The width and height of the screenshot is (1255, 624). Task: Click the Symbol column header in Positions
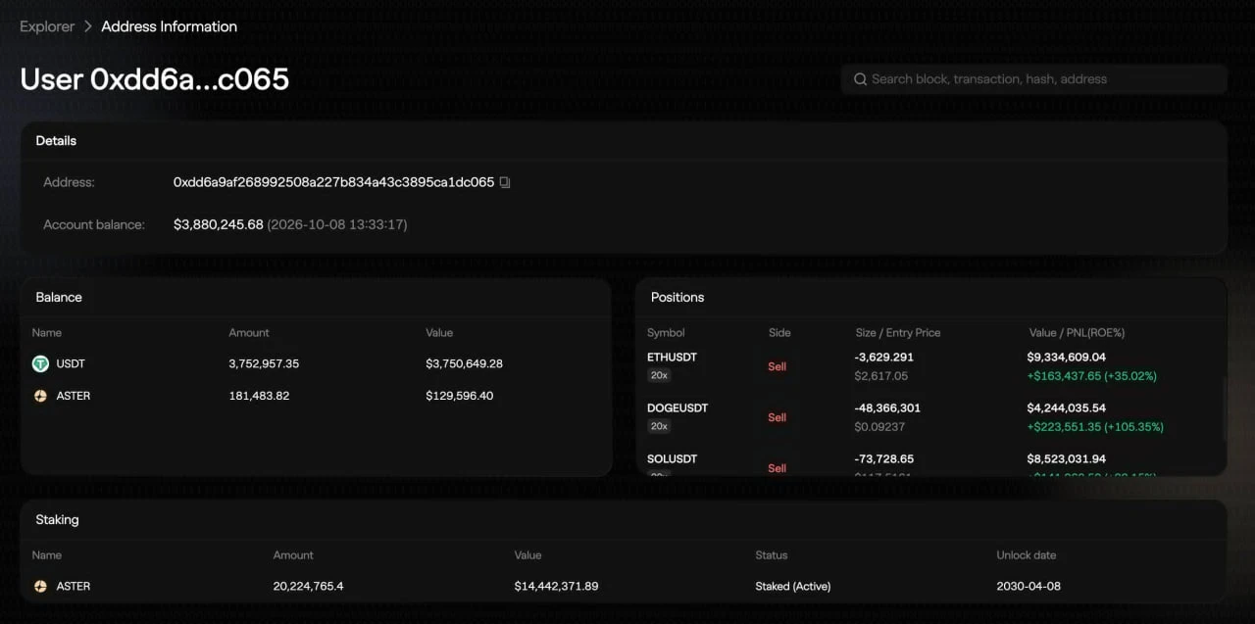(667, 333)
